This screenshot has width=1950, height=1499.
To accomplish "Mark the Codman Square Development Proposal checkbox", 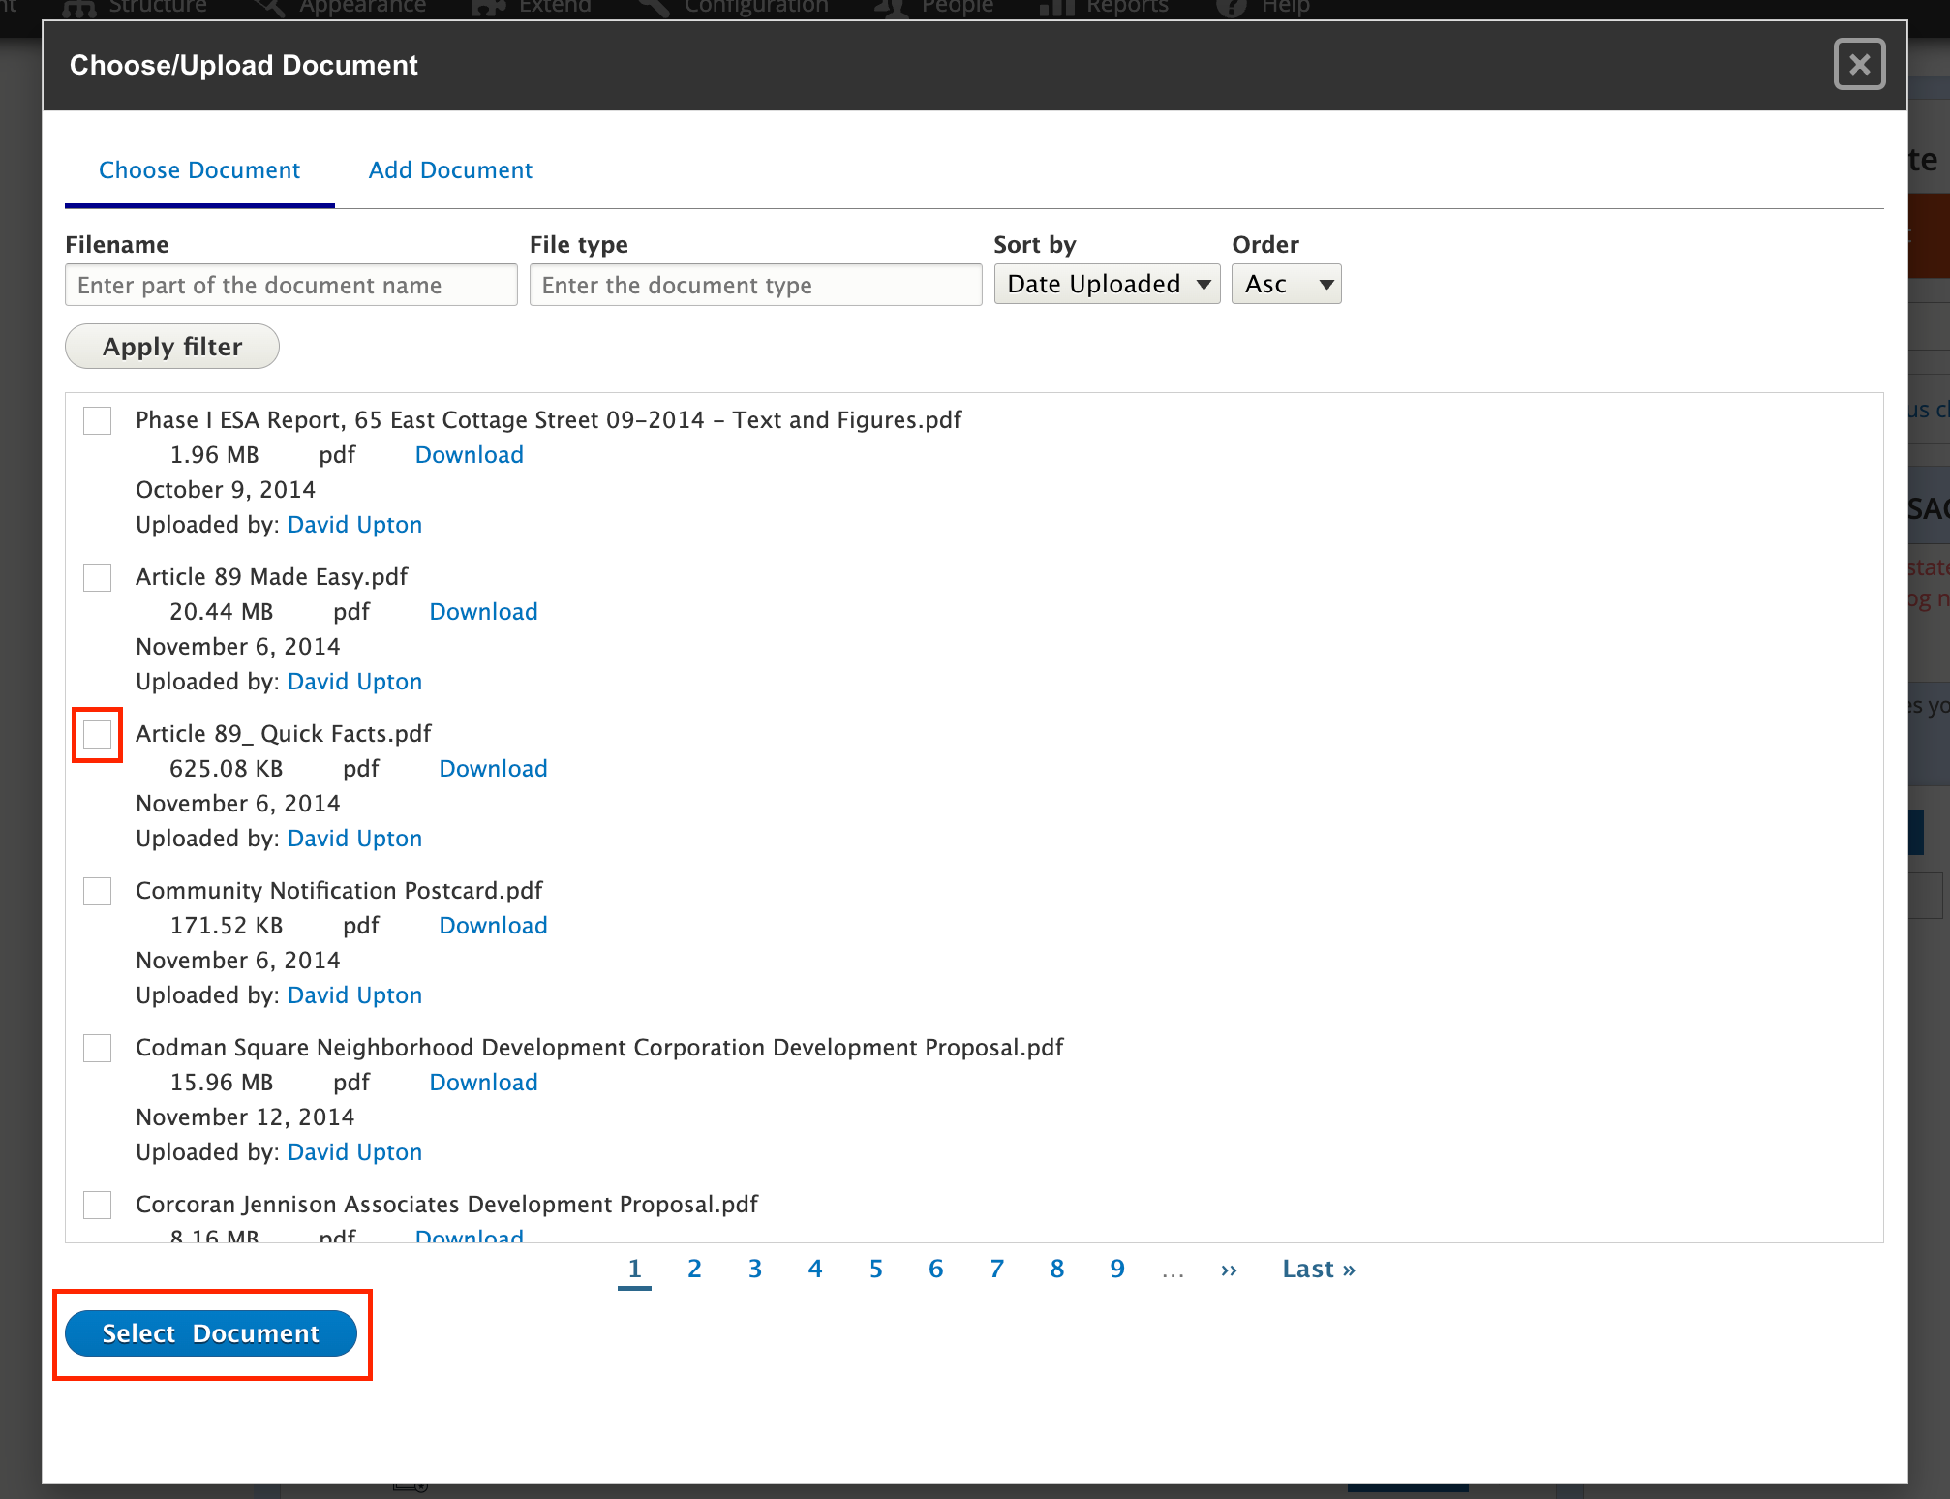I will [x=98, y=1049].
